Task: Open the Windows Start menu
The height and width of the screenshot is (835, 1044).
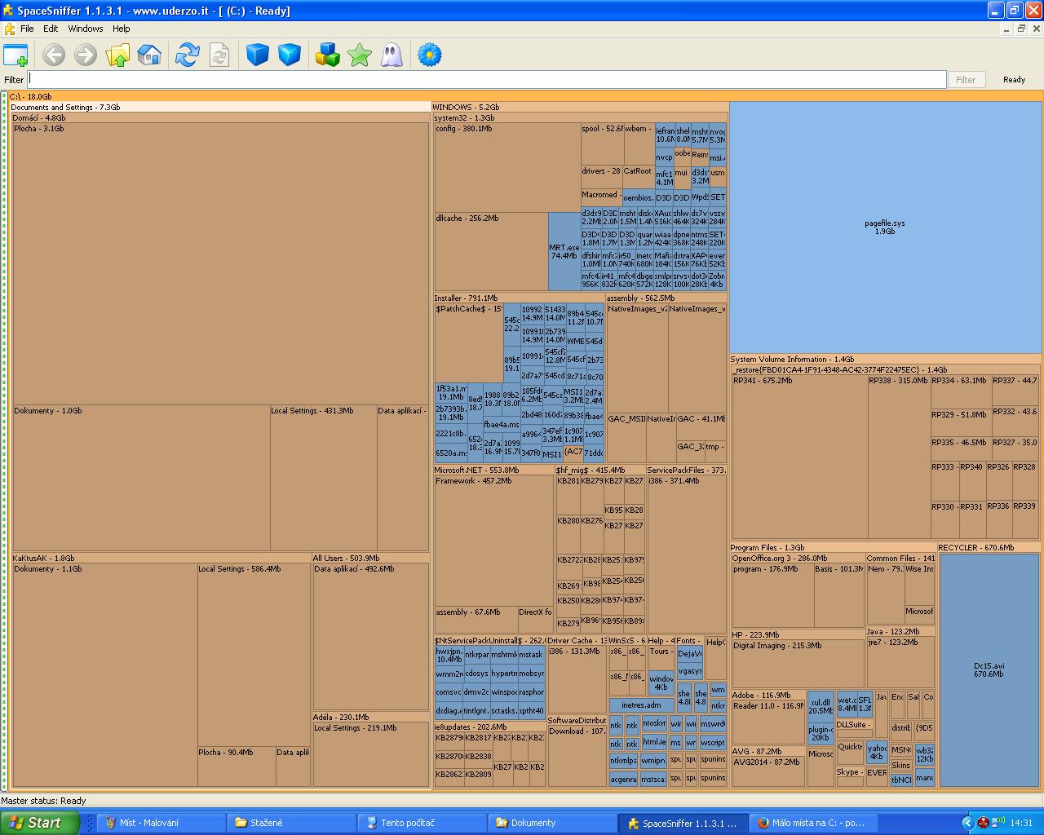Action: [39, 823]
